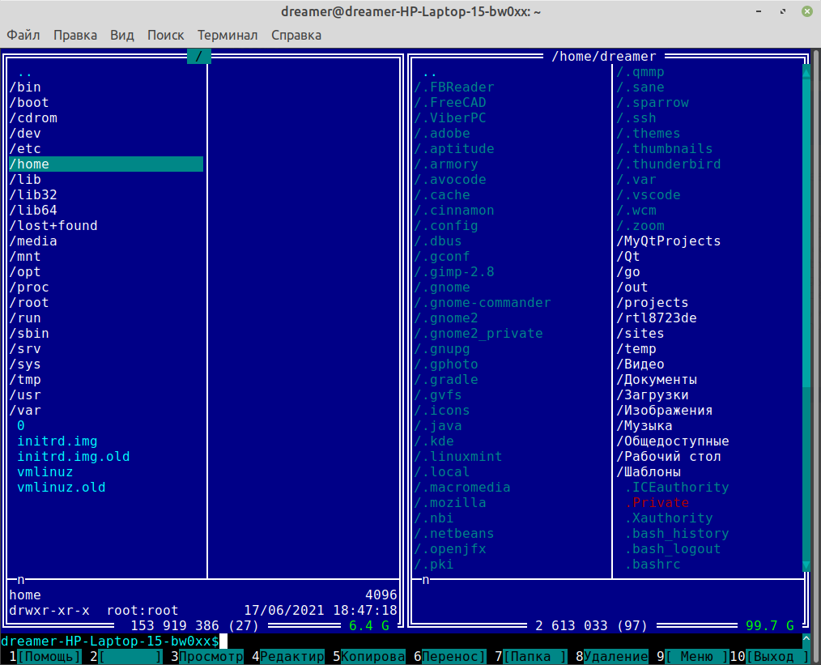
Task: Select the /.config directory
Action: [446, 226]
